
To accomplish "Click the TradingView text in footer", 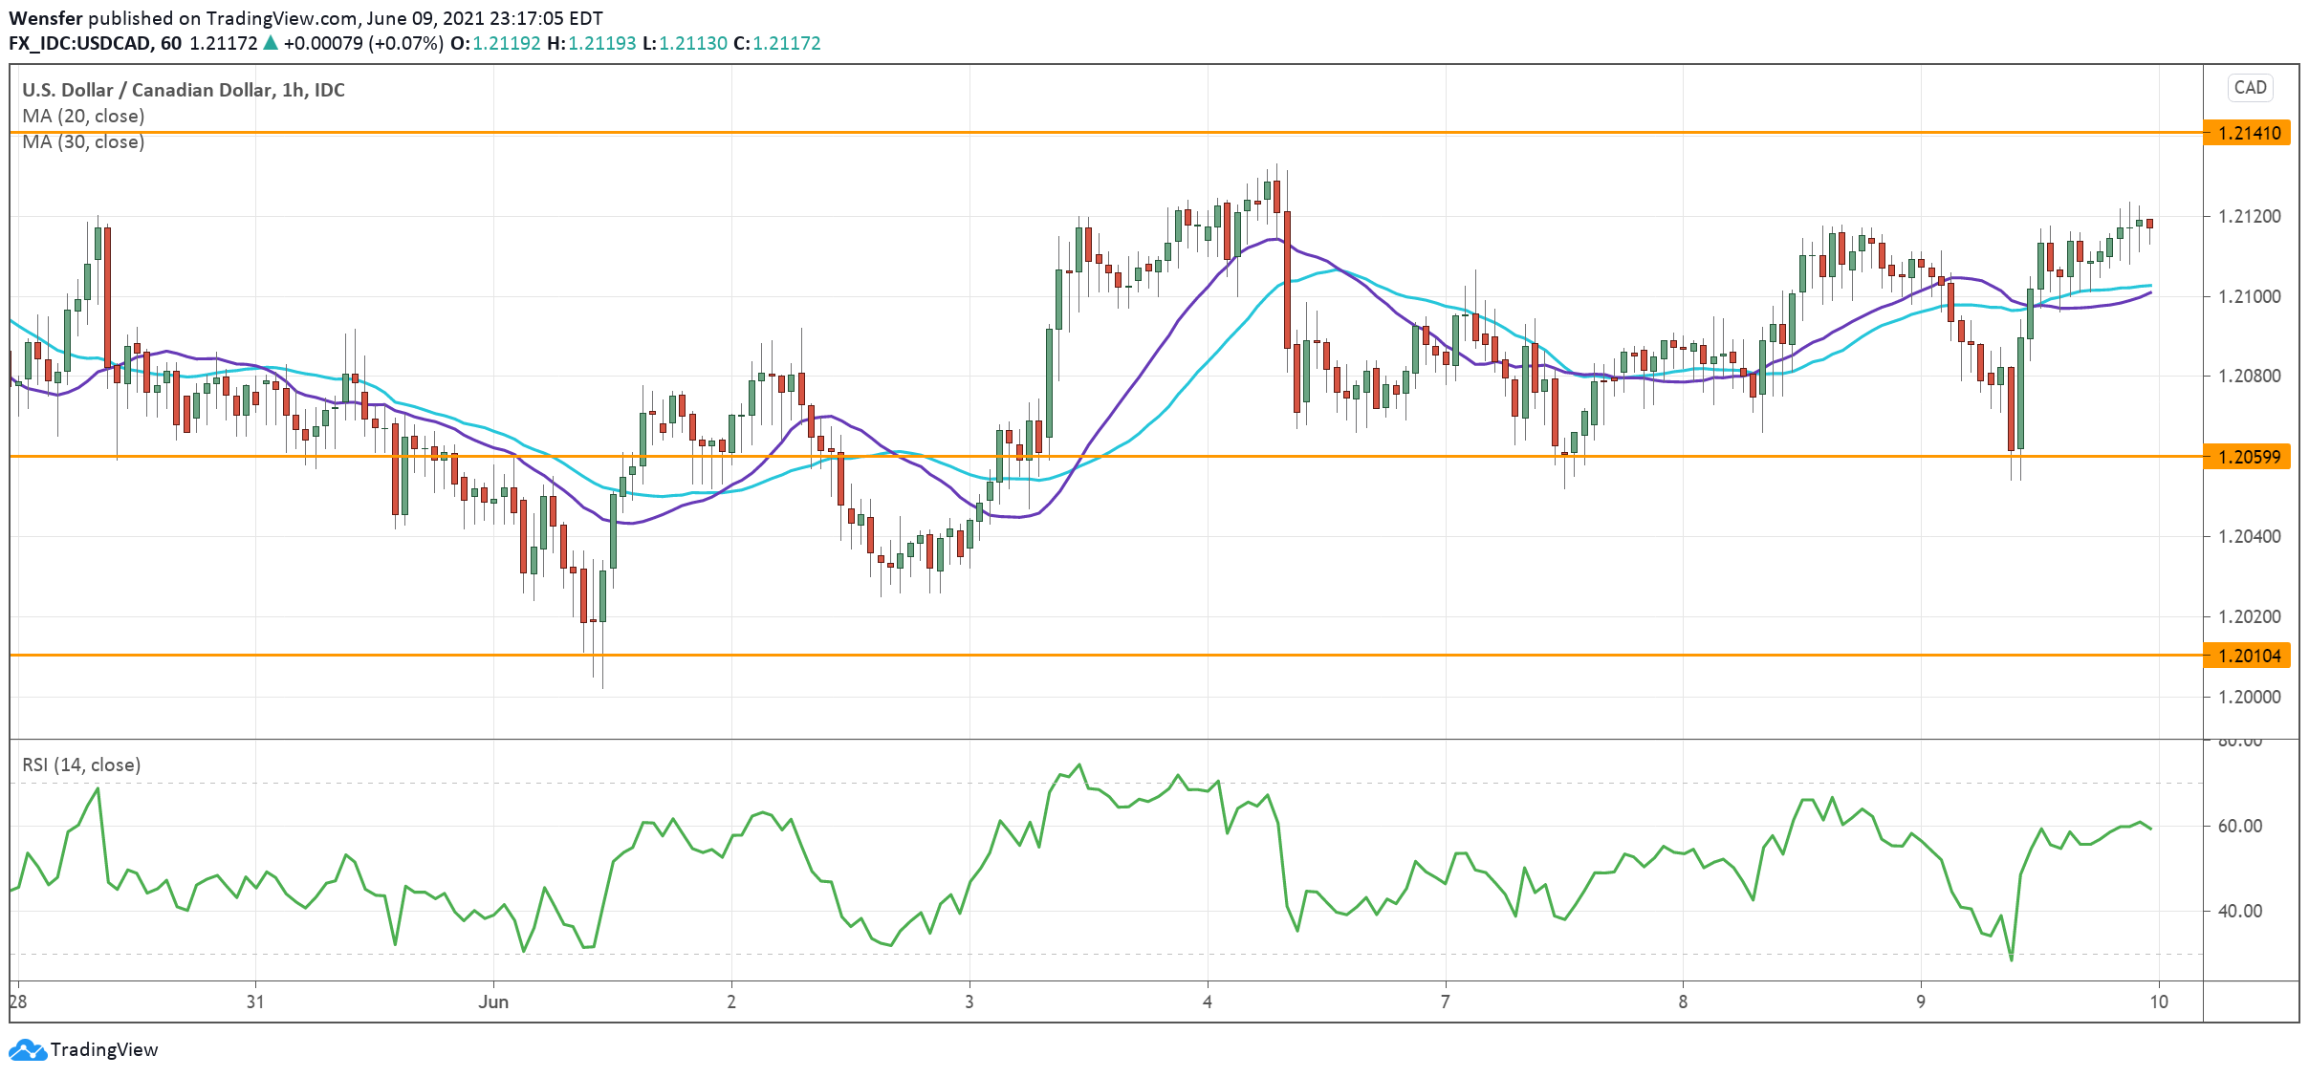I will click(x=103, y=1050).
